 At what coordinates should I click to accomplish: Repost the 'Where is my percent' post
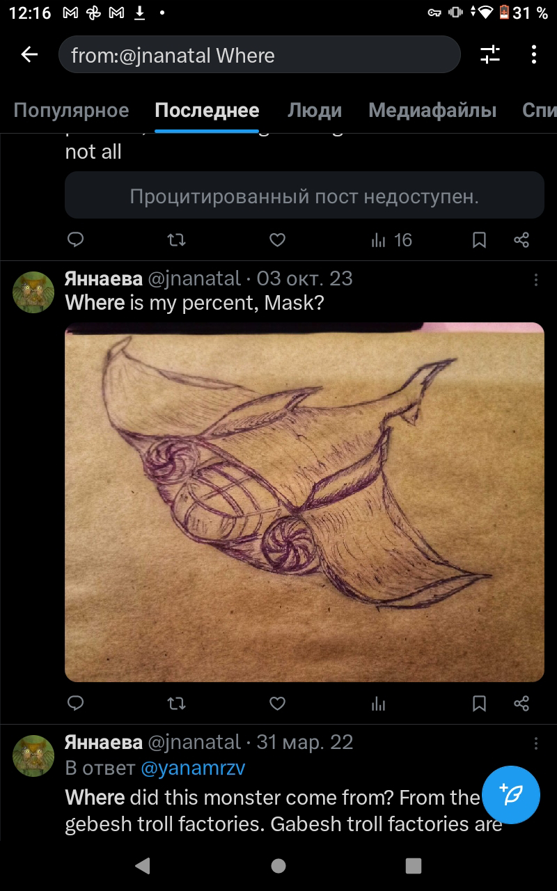(x=177, y=704)
